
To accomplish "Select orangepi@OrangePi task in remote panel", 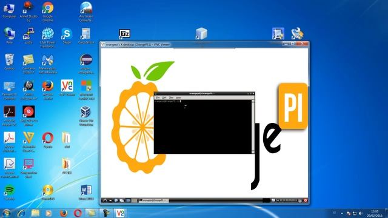I will (x=153, y=200).
